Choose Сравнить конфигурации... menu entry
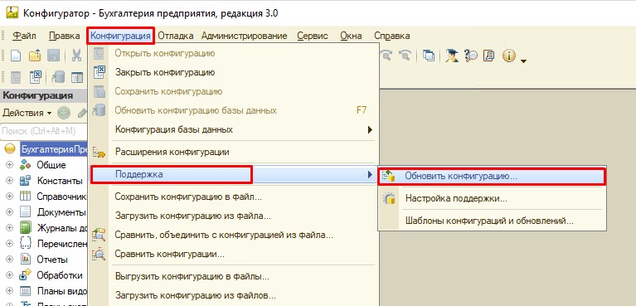Image resolution: width=636 pixels, height=306 pixels. 233,254
